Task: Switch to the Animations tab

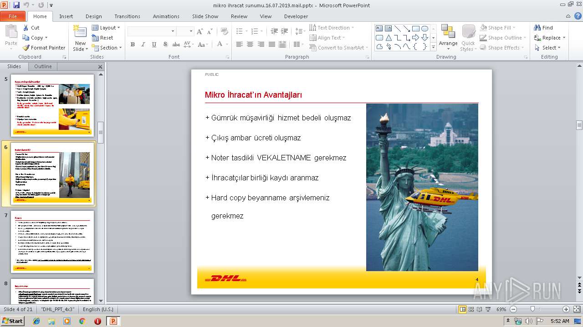Action: coord(166,16)
